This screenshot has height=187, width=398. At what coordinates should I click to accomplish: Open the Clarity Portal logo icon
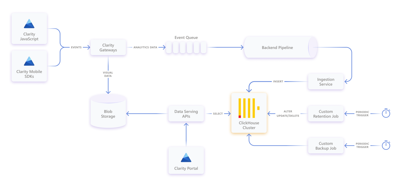pos(186,157)
